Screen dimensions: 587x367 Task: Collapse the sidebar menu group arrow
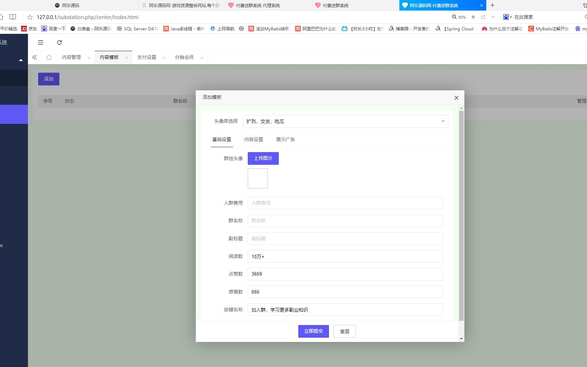[x=21, y=60]
